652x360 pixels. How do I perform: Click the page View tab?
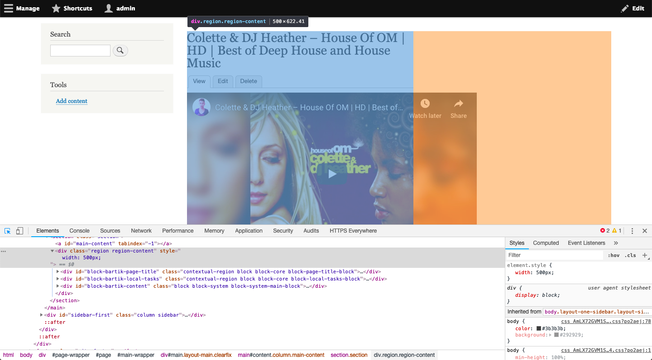tap(199, 81)
